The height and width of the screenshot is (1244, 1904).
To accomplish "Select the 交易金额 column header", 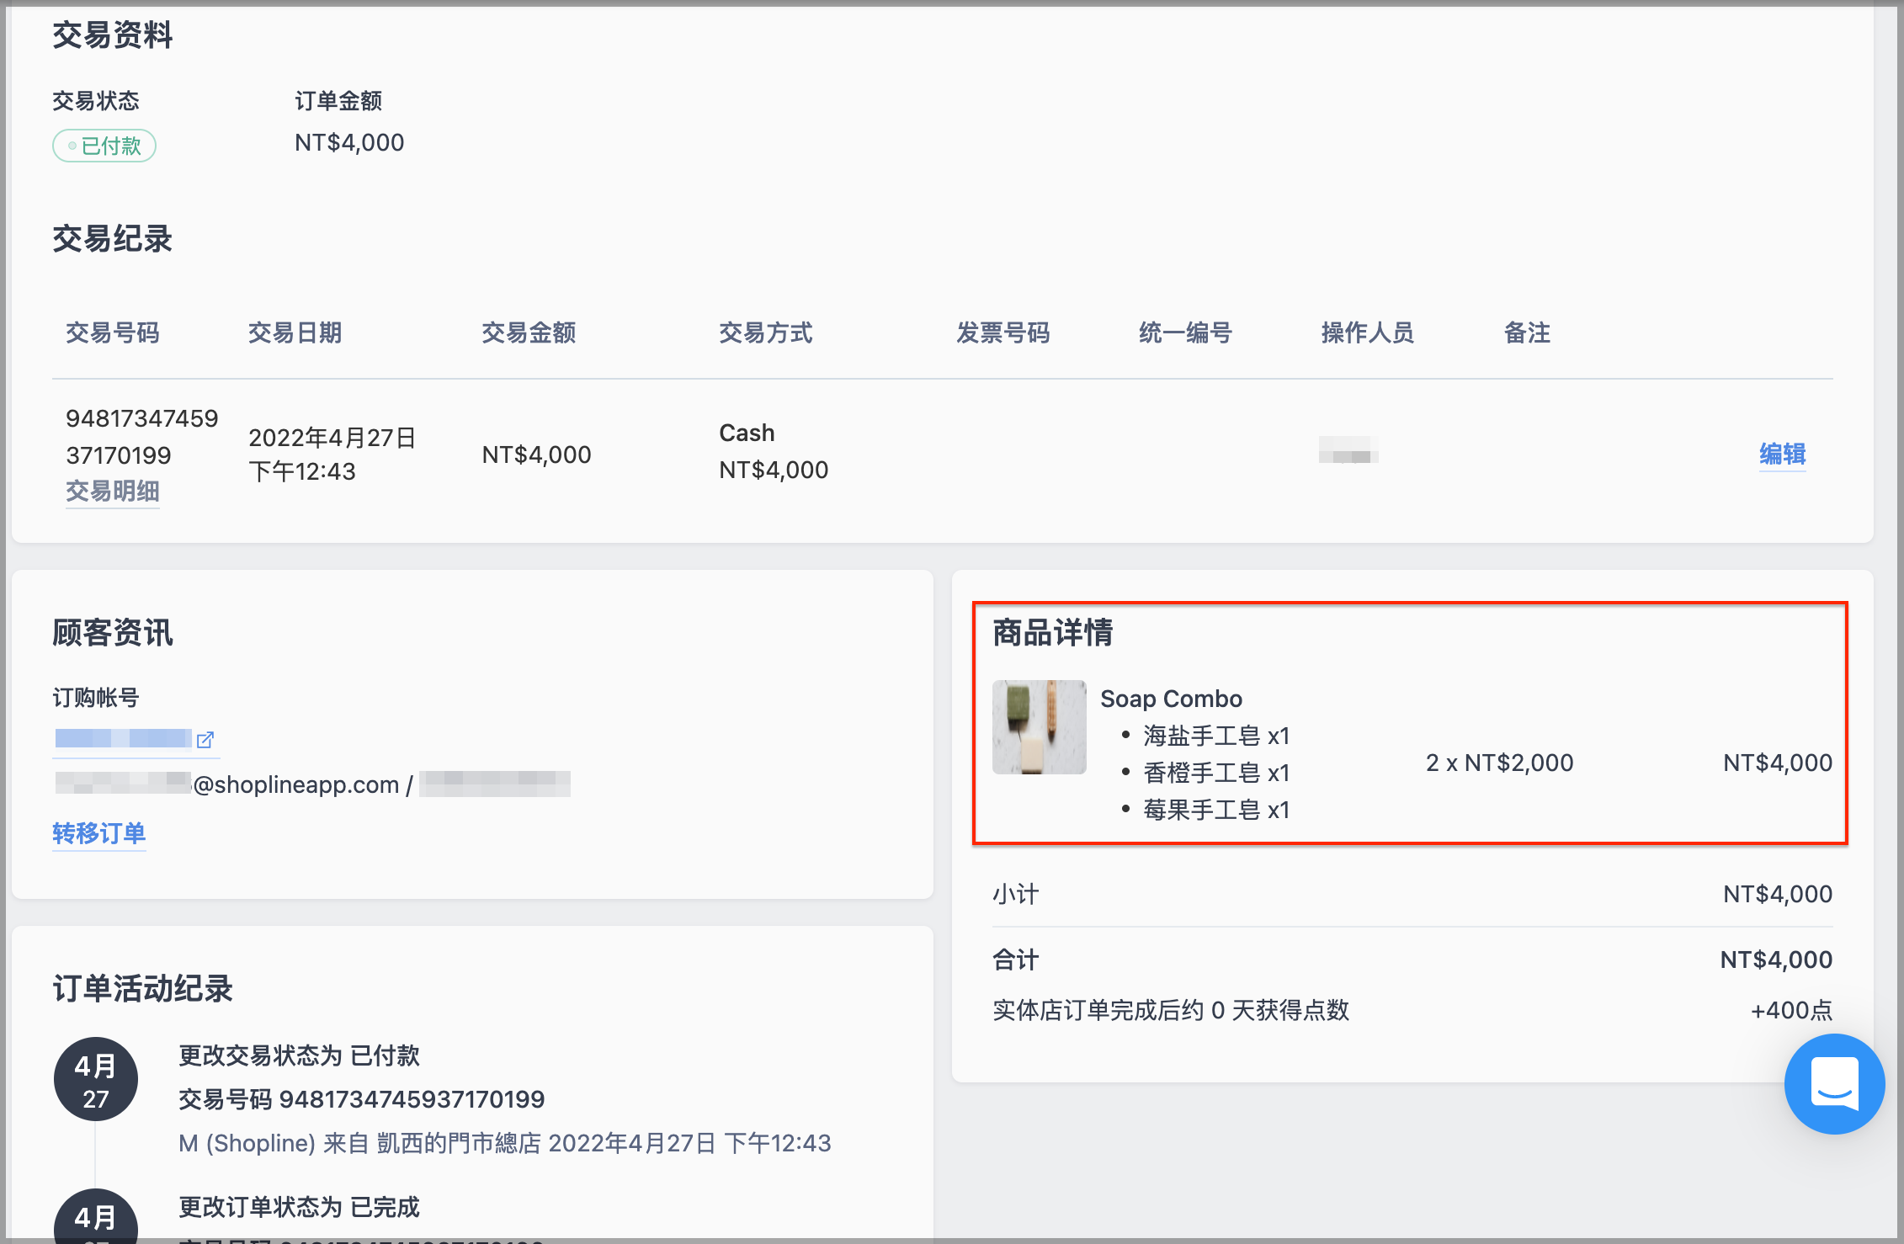I will (529, 332).
